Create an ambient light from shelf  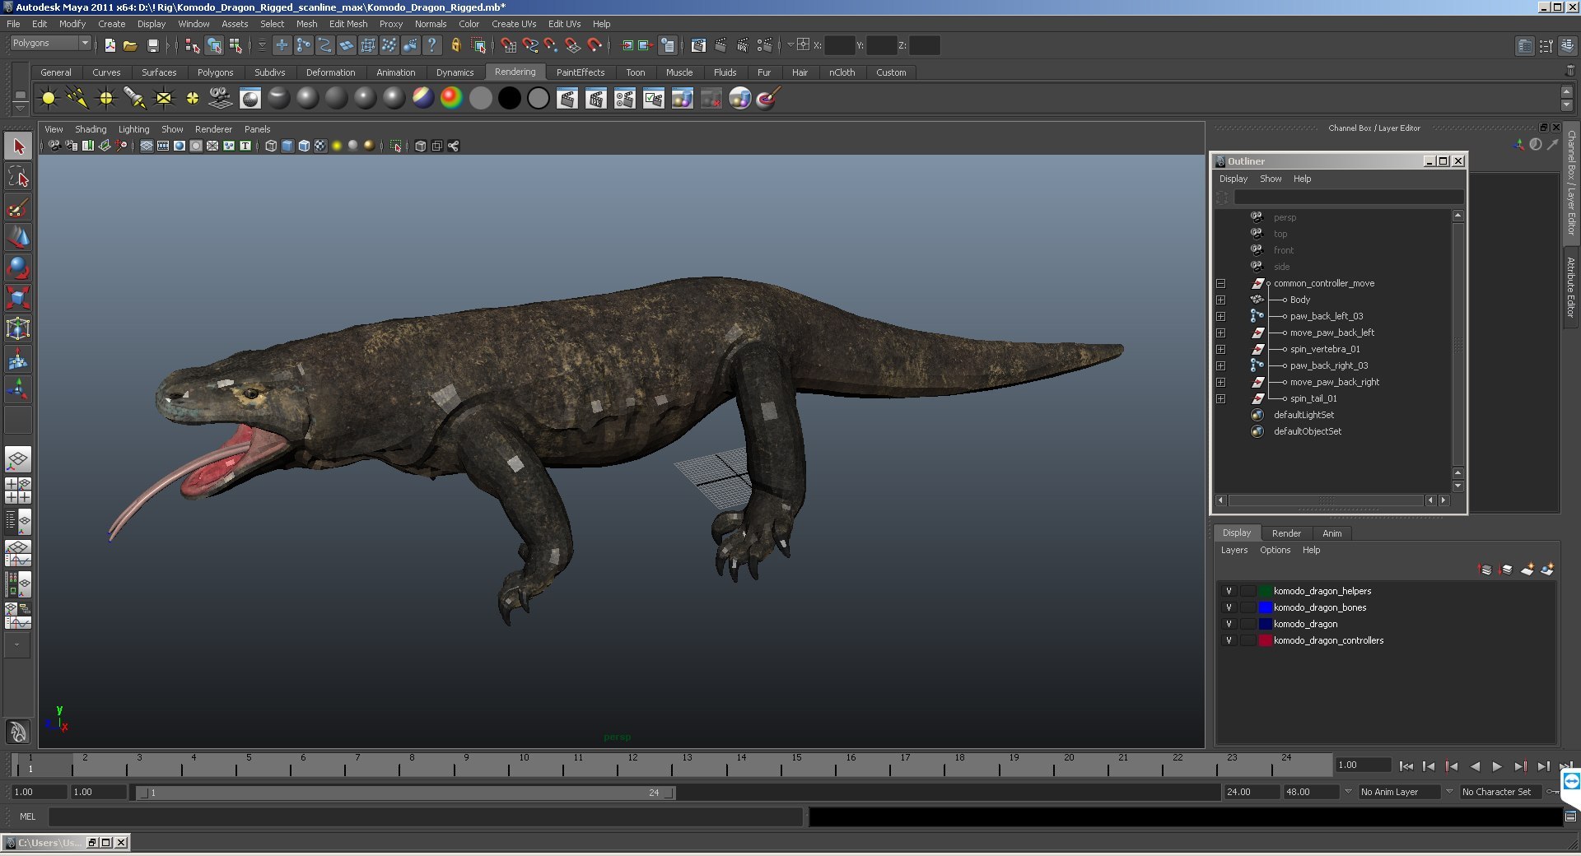click(49, 99)
